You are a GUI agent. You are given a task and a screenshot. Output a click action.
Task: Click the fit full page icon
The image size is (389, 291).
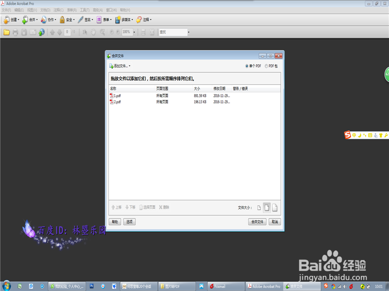pyautogui.click(x=152, y=32)
